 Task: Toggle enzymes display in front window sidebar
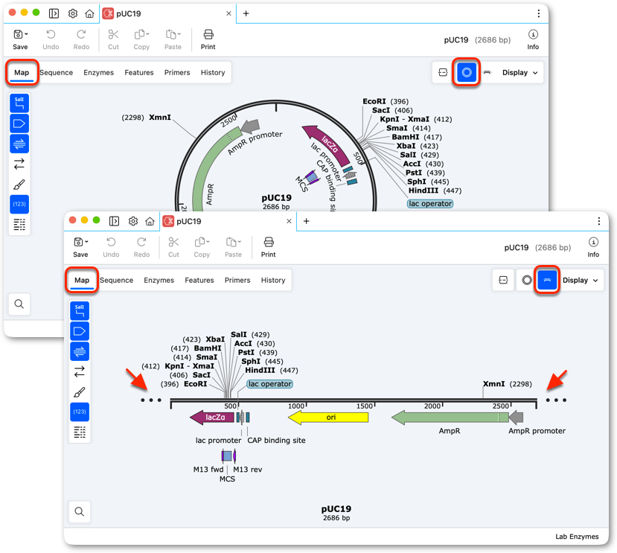(x=80, y=310)
